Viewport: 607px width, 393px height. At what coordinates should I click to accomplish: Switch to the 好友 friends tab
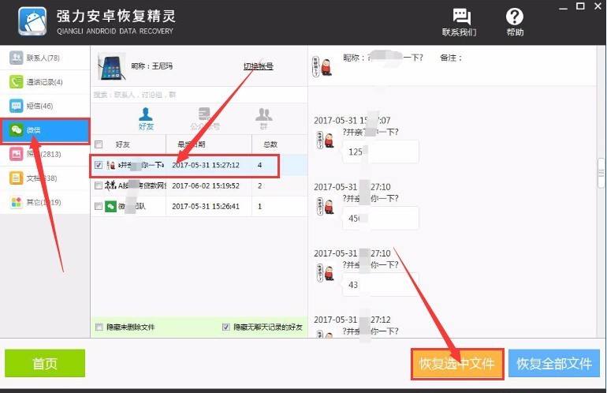[146, 118]
